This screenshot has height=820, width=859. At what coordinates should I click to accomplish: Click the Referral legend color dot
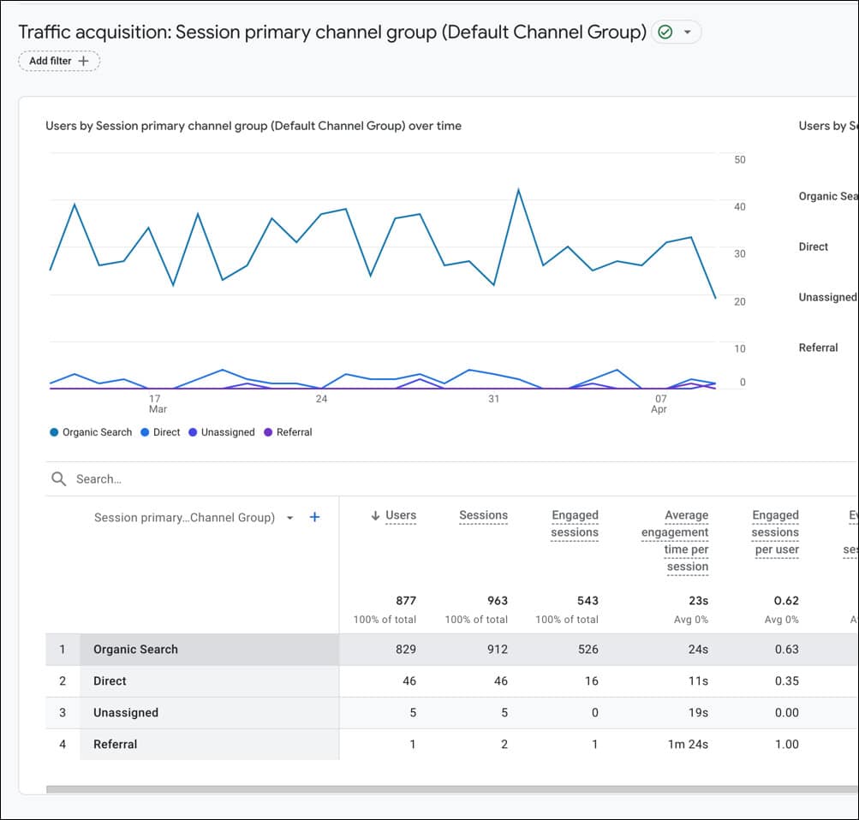268,432
